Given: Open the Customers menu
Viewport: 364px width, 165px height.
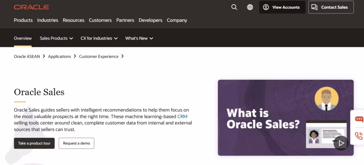Looking at the screenshot, I should pos(100,20).
